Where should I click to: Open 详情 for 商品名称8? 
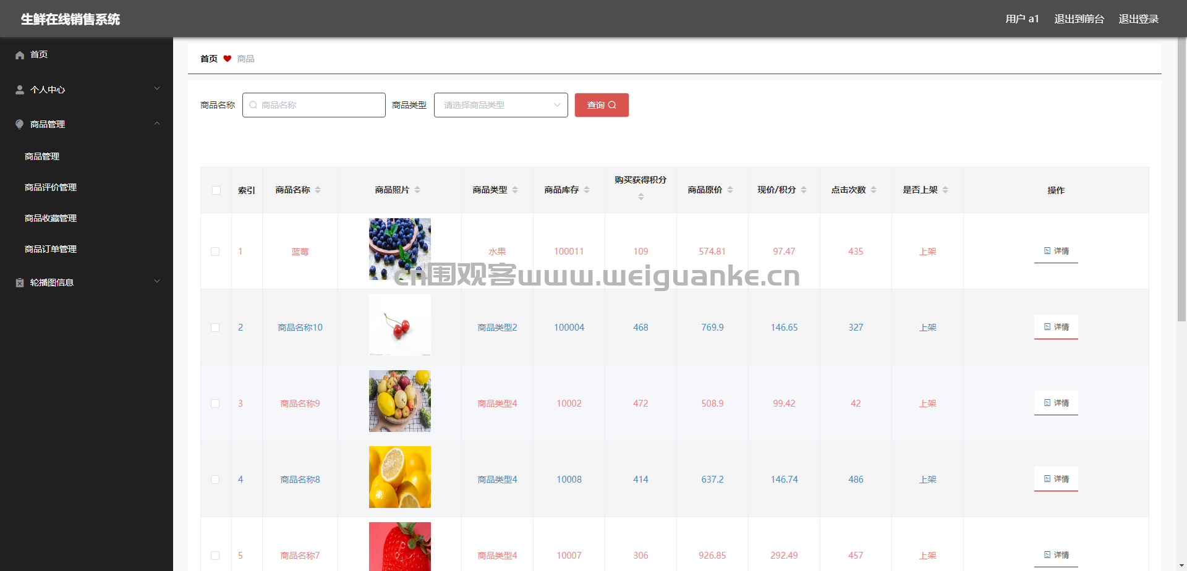[x=1056, y=479]
